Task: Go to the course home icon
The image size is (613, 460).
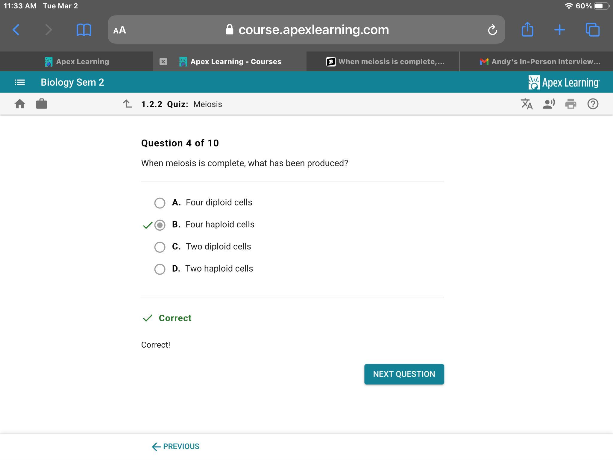Action: (x=20, y=104)
